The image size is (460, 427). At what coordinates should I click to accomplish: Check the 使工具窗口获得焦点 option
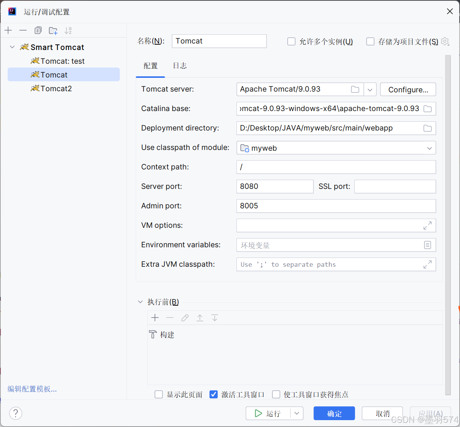(x=276, y=394)
